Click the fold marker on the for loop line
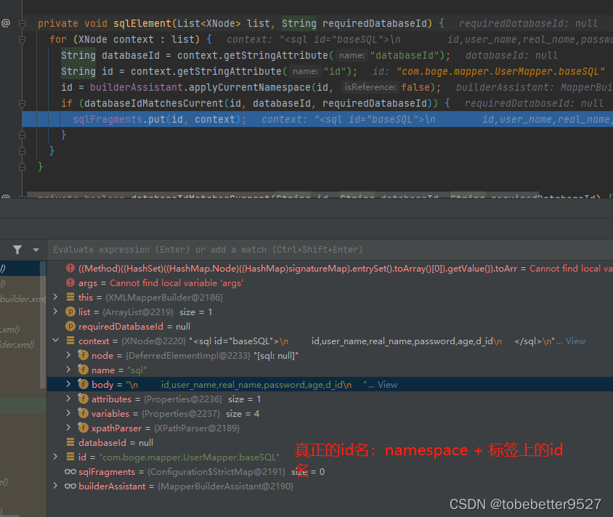 (x=23, y=39)
